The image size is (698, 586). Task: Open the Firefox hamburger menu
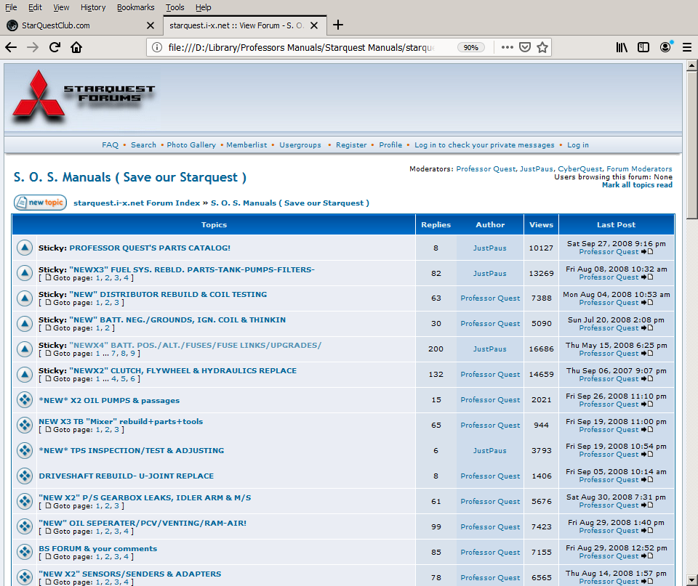(x=687, y=47)
